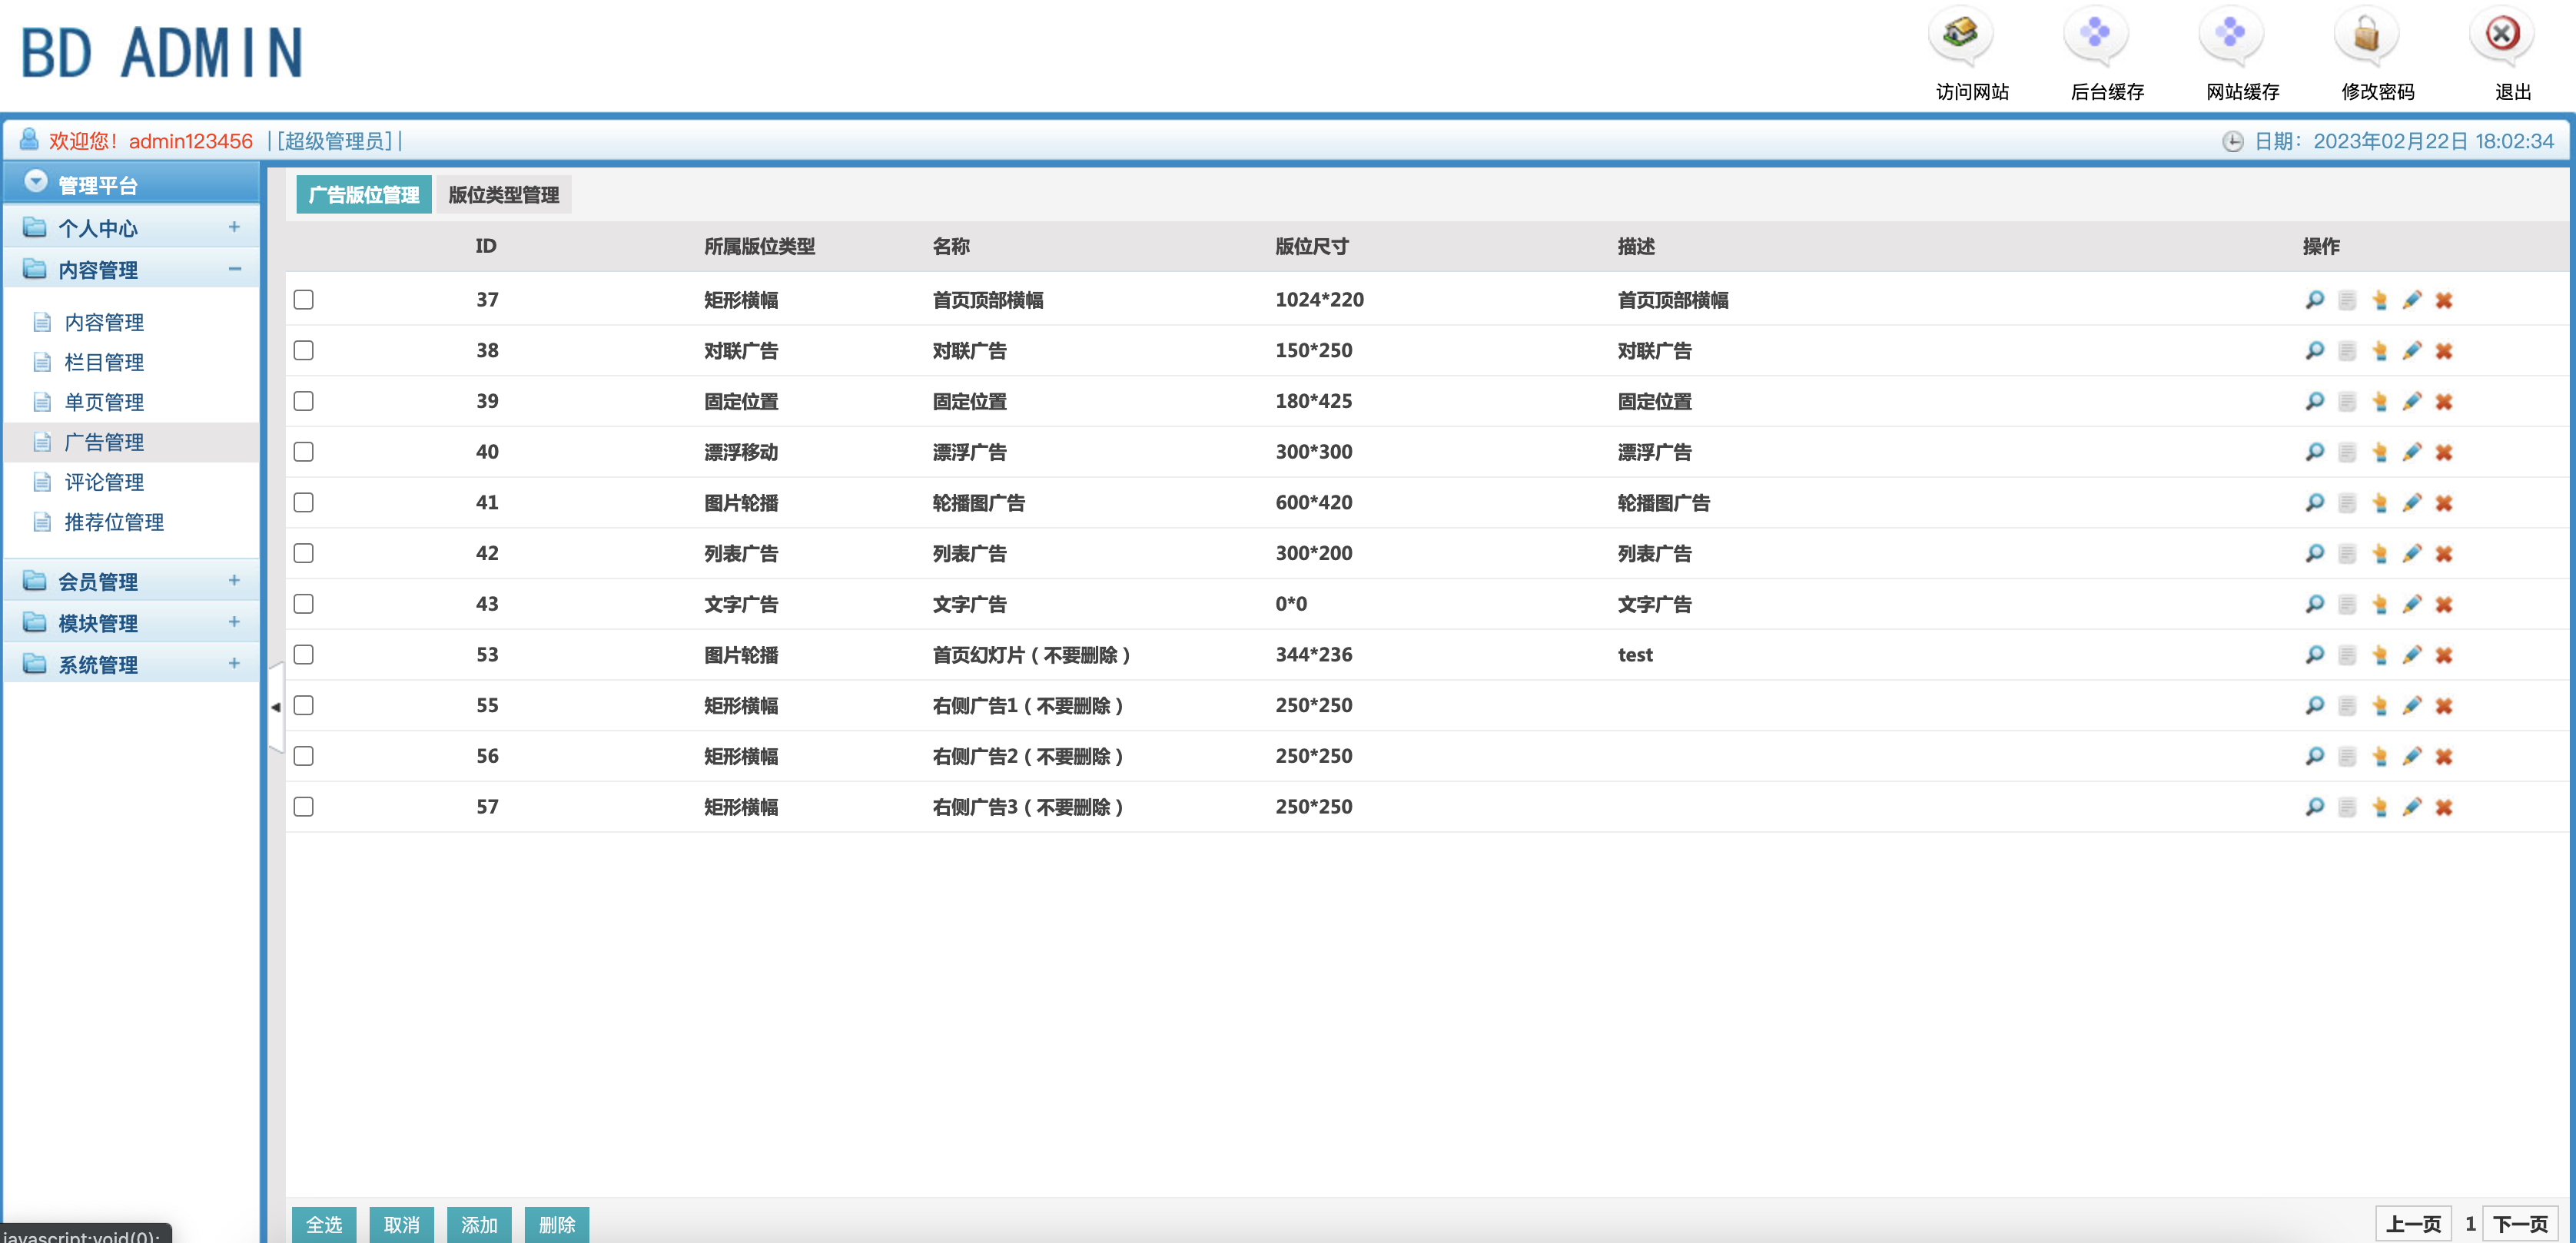This screenshot has width=2576, height=1243.
Task: Click red X delete icon in row 57
Action: pyautogui.click(x=2443, y=807)
